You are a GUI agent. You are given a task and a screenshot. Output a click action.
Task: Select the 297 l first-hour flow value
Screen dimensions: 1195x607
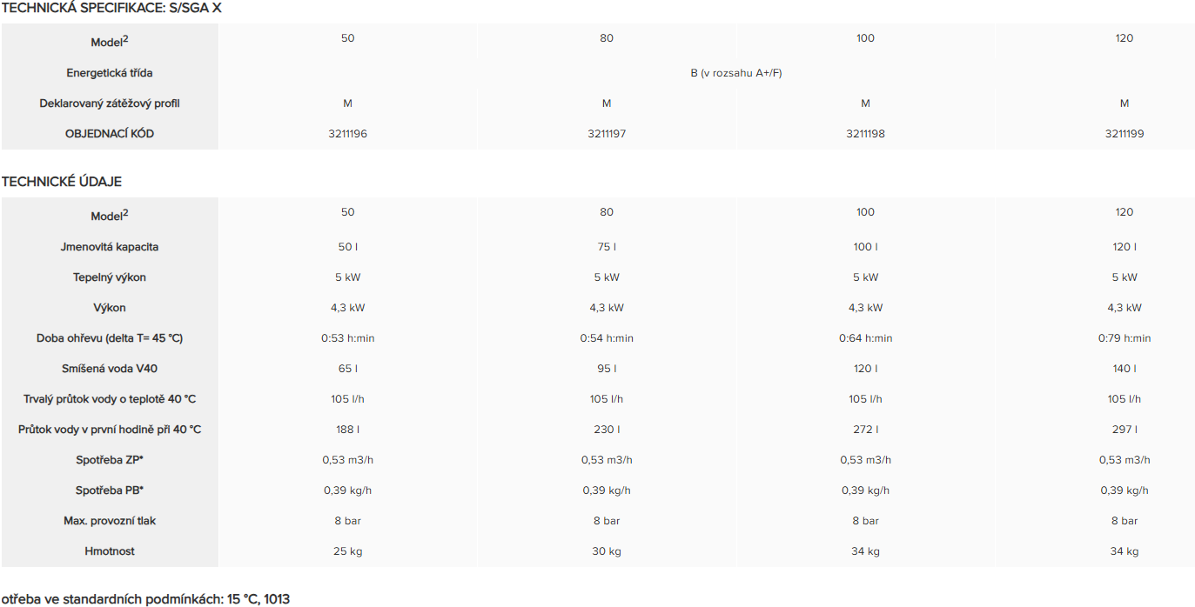[x=1125, y=430]
